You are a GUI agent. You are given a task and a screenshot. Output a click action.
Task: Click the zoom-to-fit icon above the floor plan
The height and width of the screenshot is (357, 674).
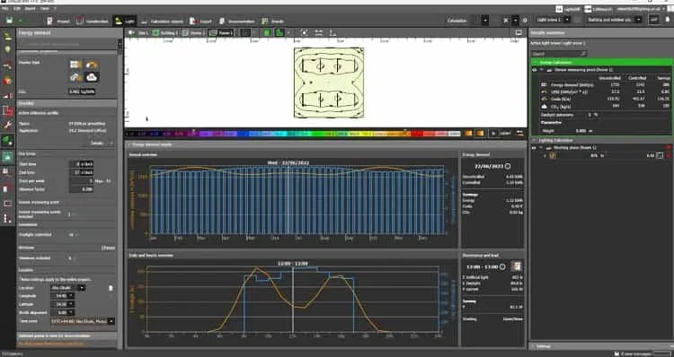pyautogui.click(x=304, y=32)
